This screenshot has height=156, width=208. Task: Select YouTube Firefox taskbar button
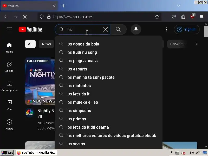[36, 153]
